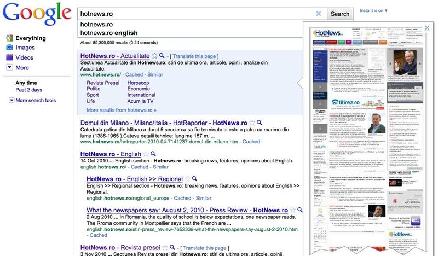Switch to Videos results
This screenshot has width=438, height=256.
[x=24, y=57]
